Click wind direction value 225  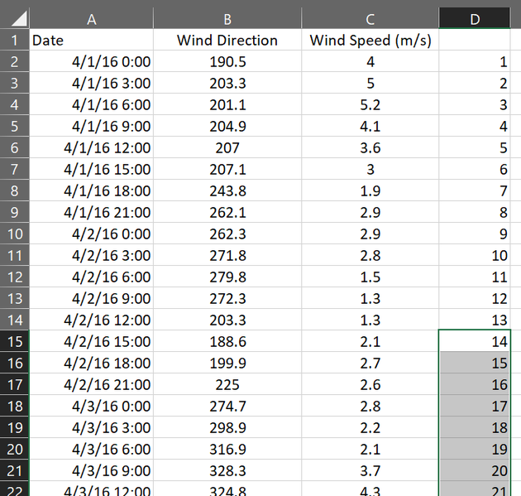[227, 384]
